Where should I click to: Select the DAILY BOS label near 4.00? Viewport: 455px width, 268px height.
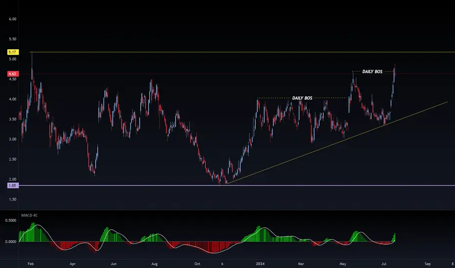click(x=302, y=98)
